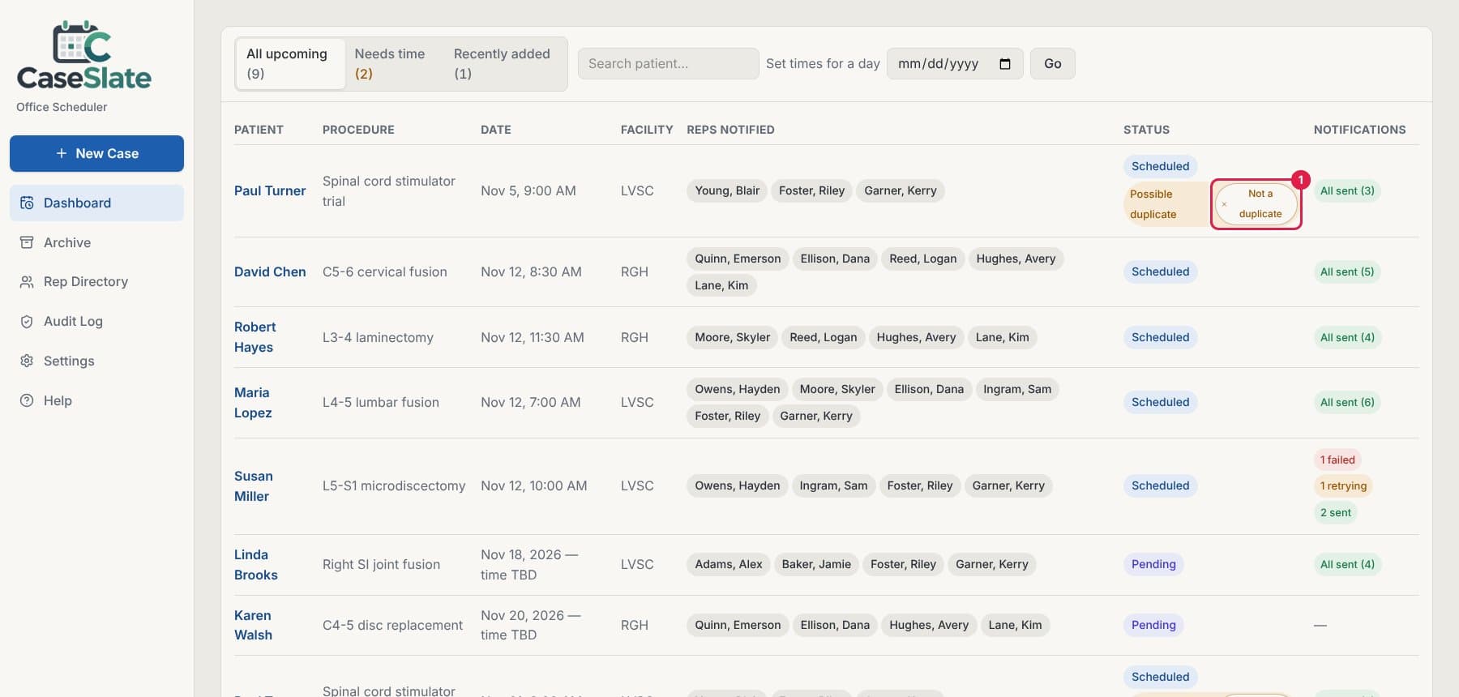1459x697 pixels.
Task: Open Maria Lopez patient record
Action: click(253, 403)
